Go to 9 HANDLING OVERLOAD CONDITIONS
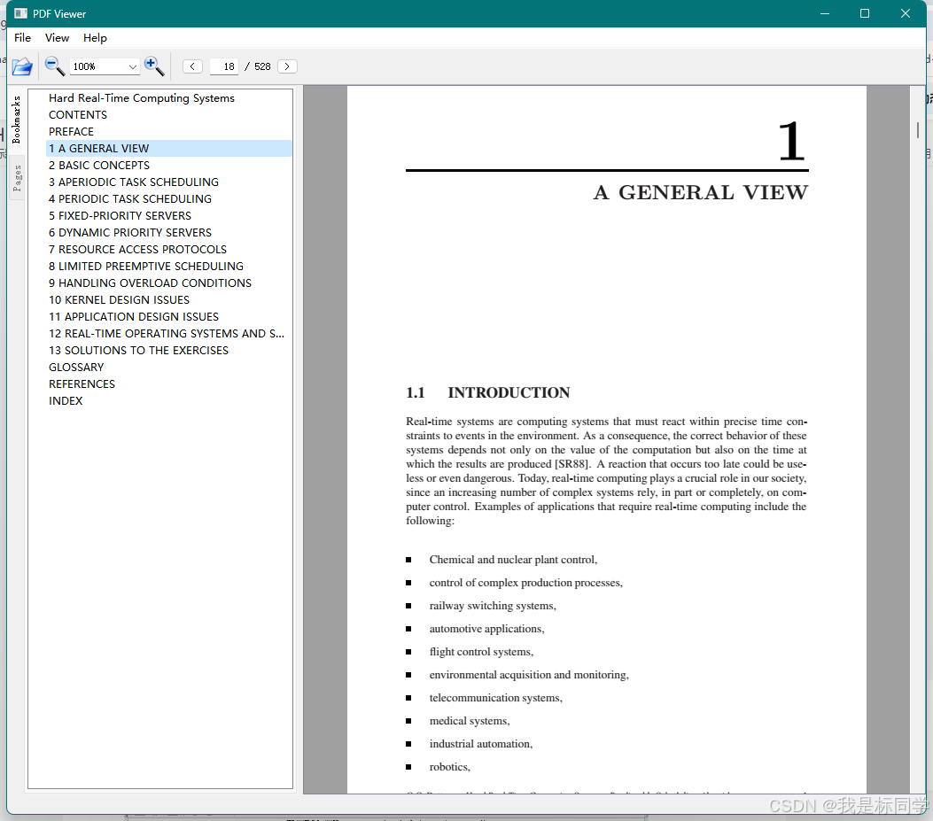The height and width of the screenshot is (821, 933). (150, 283)
